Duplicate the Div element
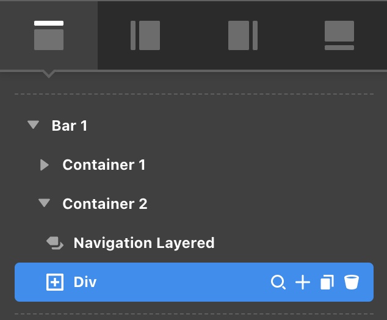Screen dimensions: 387x320 [x=327, y=282]
